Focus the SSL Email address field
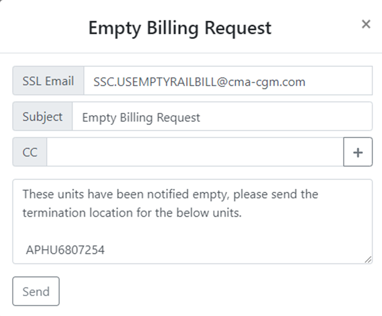This screenshot has width=382, height=316. pos(228,81)
